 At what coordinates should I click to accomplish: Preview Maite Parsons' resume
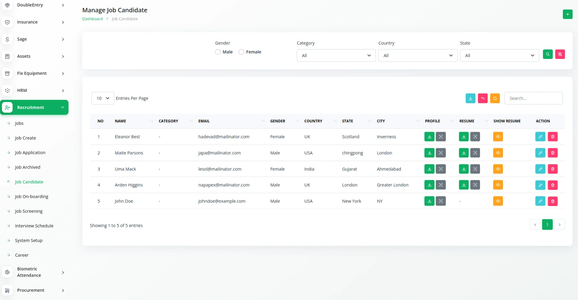pyautogui.click(x=475, y=153)
